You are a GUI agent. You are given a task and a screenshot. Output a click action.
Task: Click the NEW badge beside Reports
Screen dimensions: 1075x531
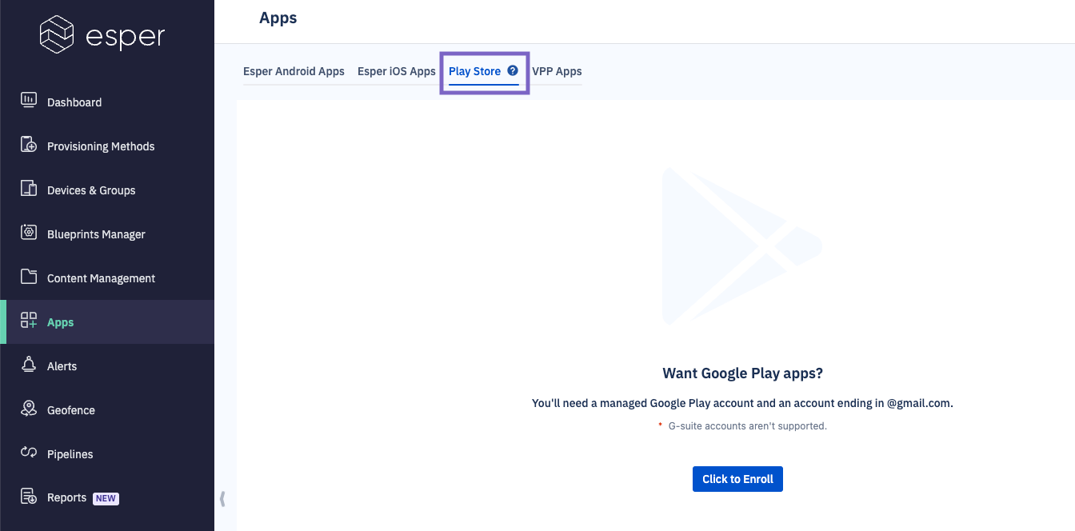(x=106, y=497)
